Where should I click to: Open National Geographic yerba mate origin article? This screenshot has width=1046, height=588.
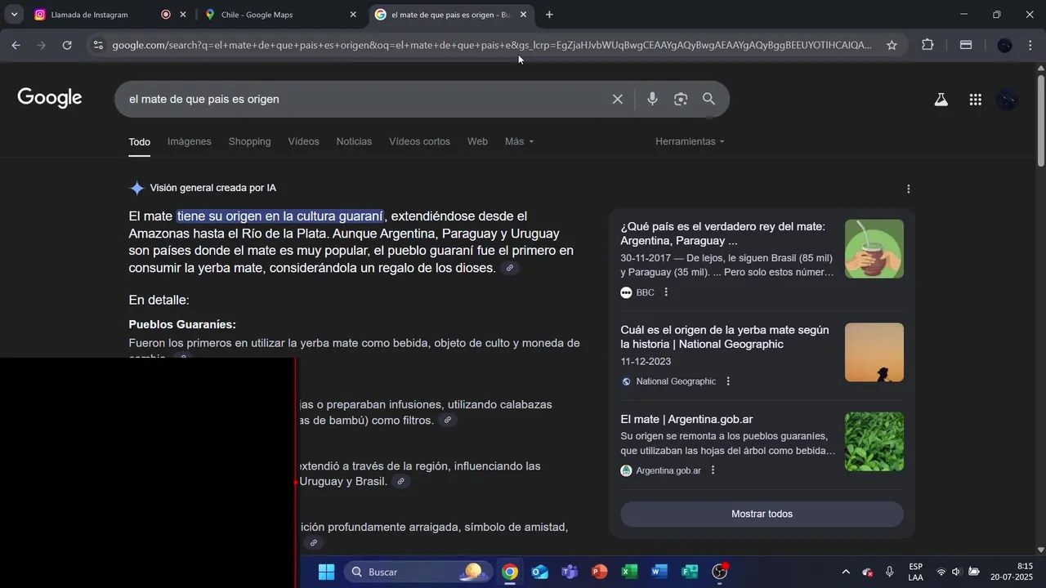(725, 337)
